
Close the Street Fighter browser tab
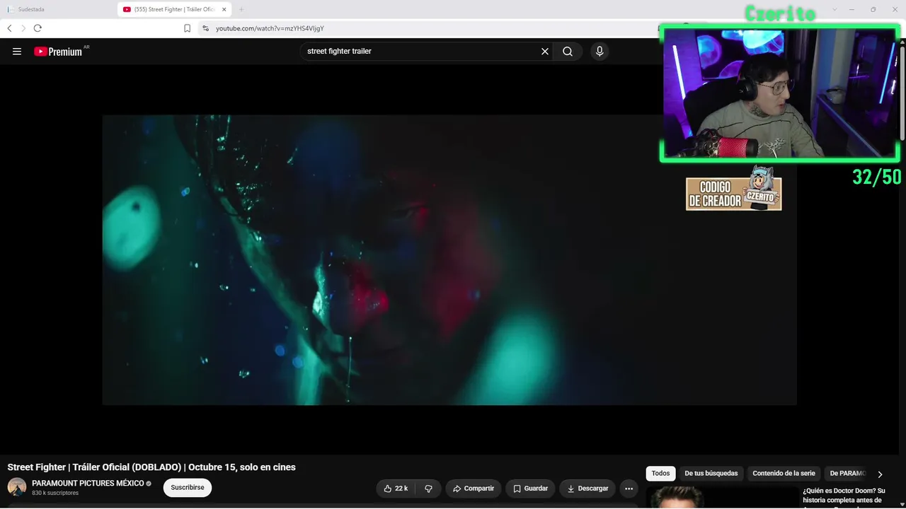point(224,10)
